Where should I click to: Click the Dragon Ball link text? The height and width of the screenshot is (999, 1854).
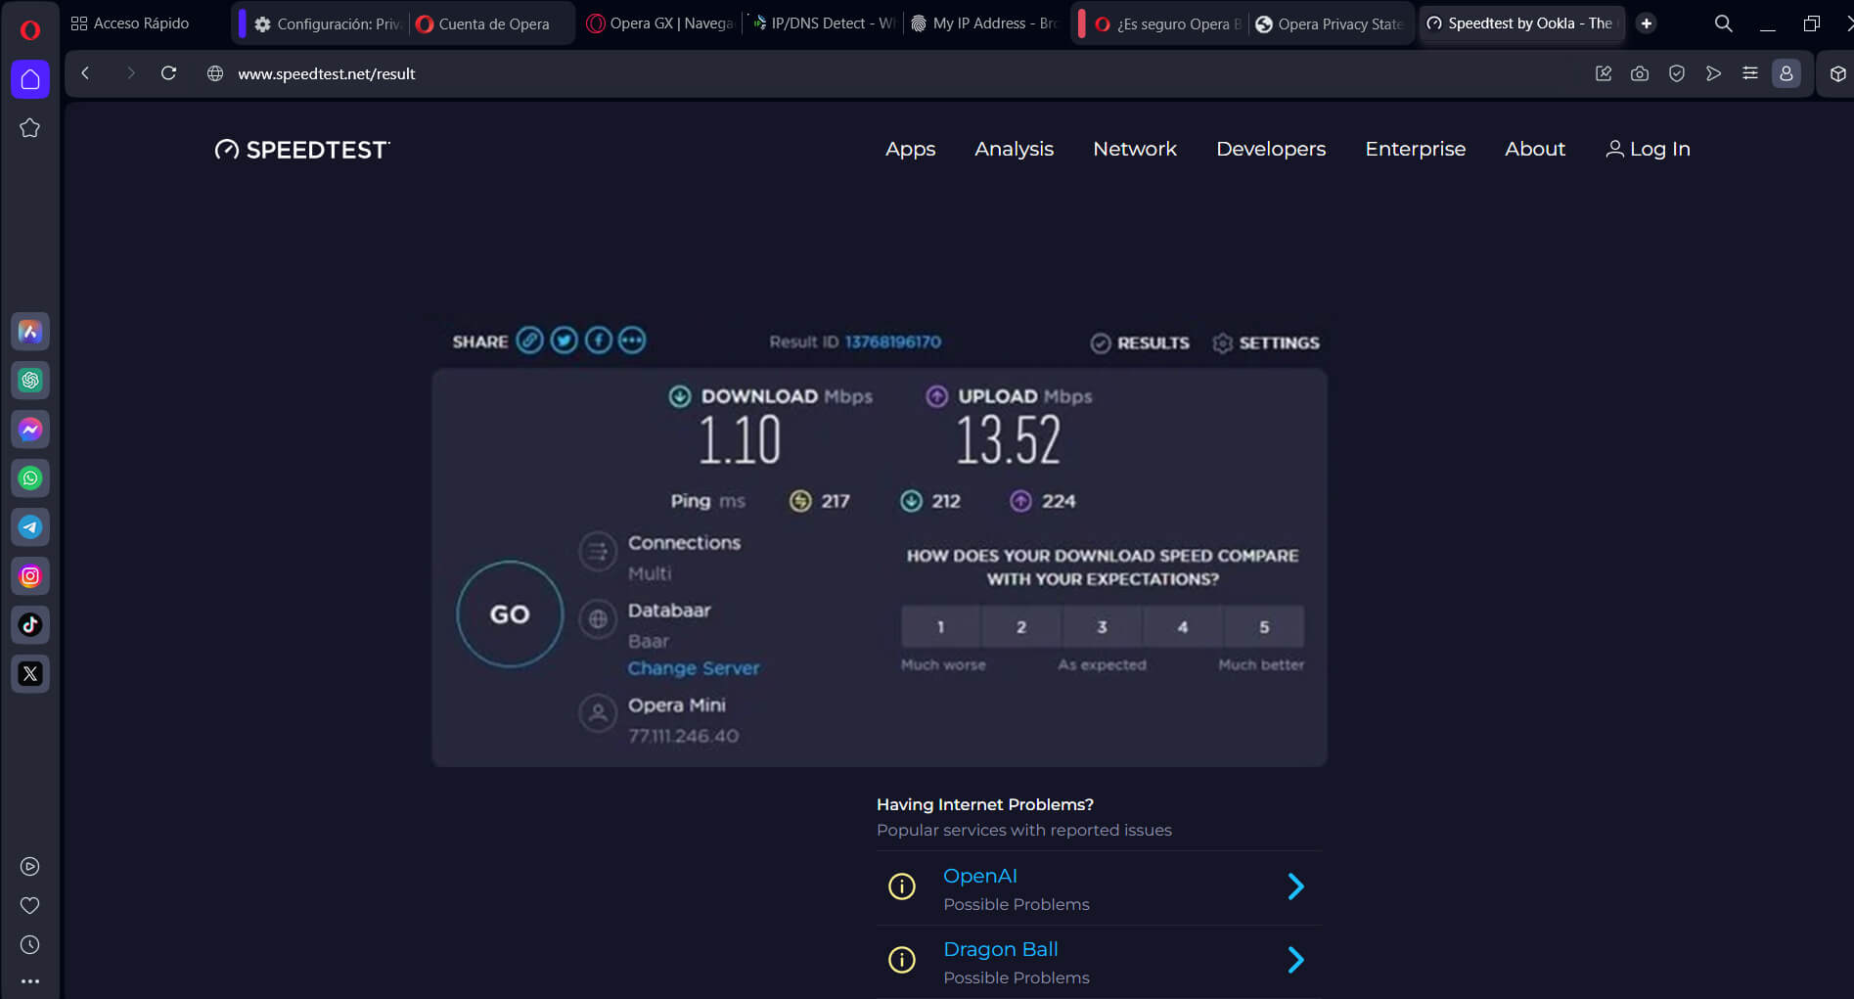coord(1000,949)
